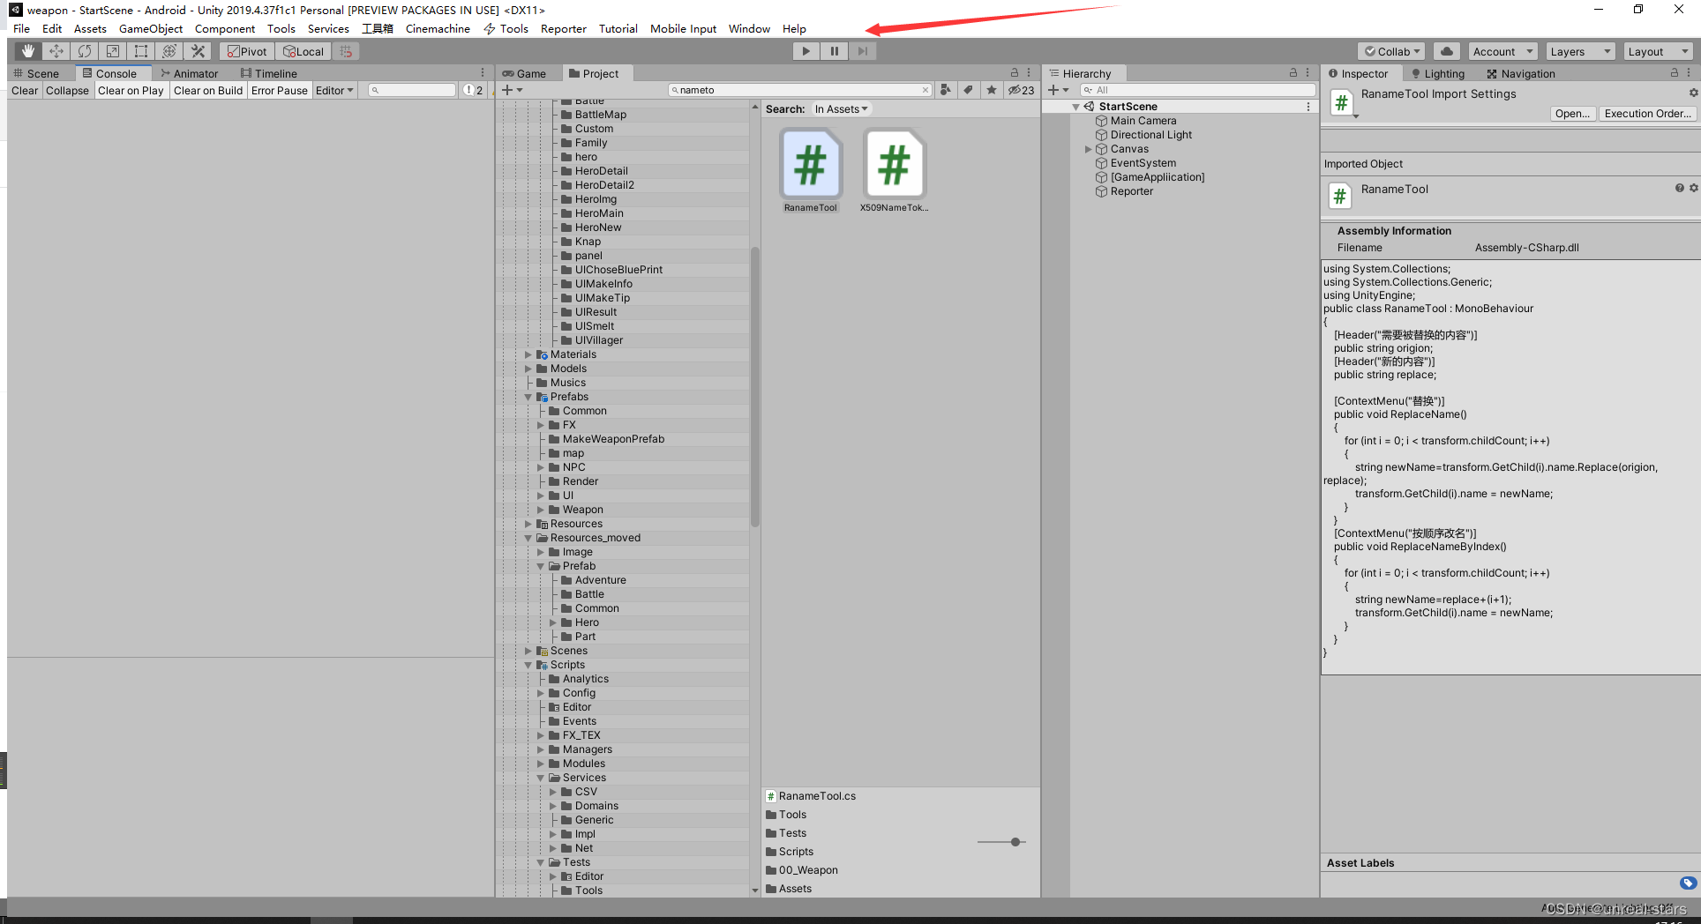Open the Cinemachine menu
1701x924 pixels.
point(438,28)
